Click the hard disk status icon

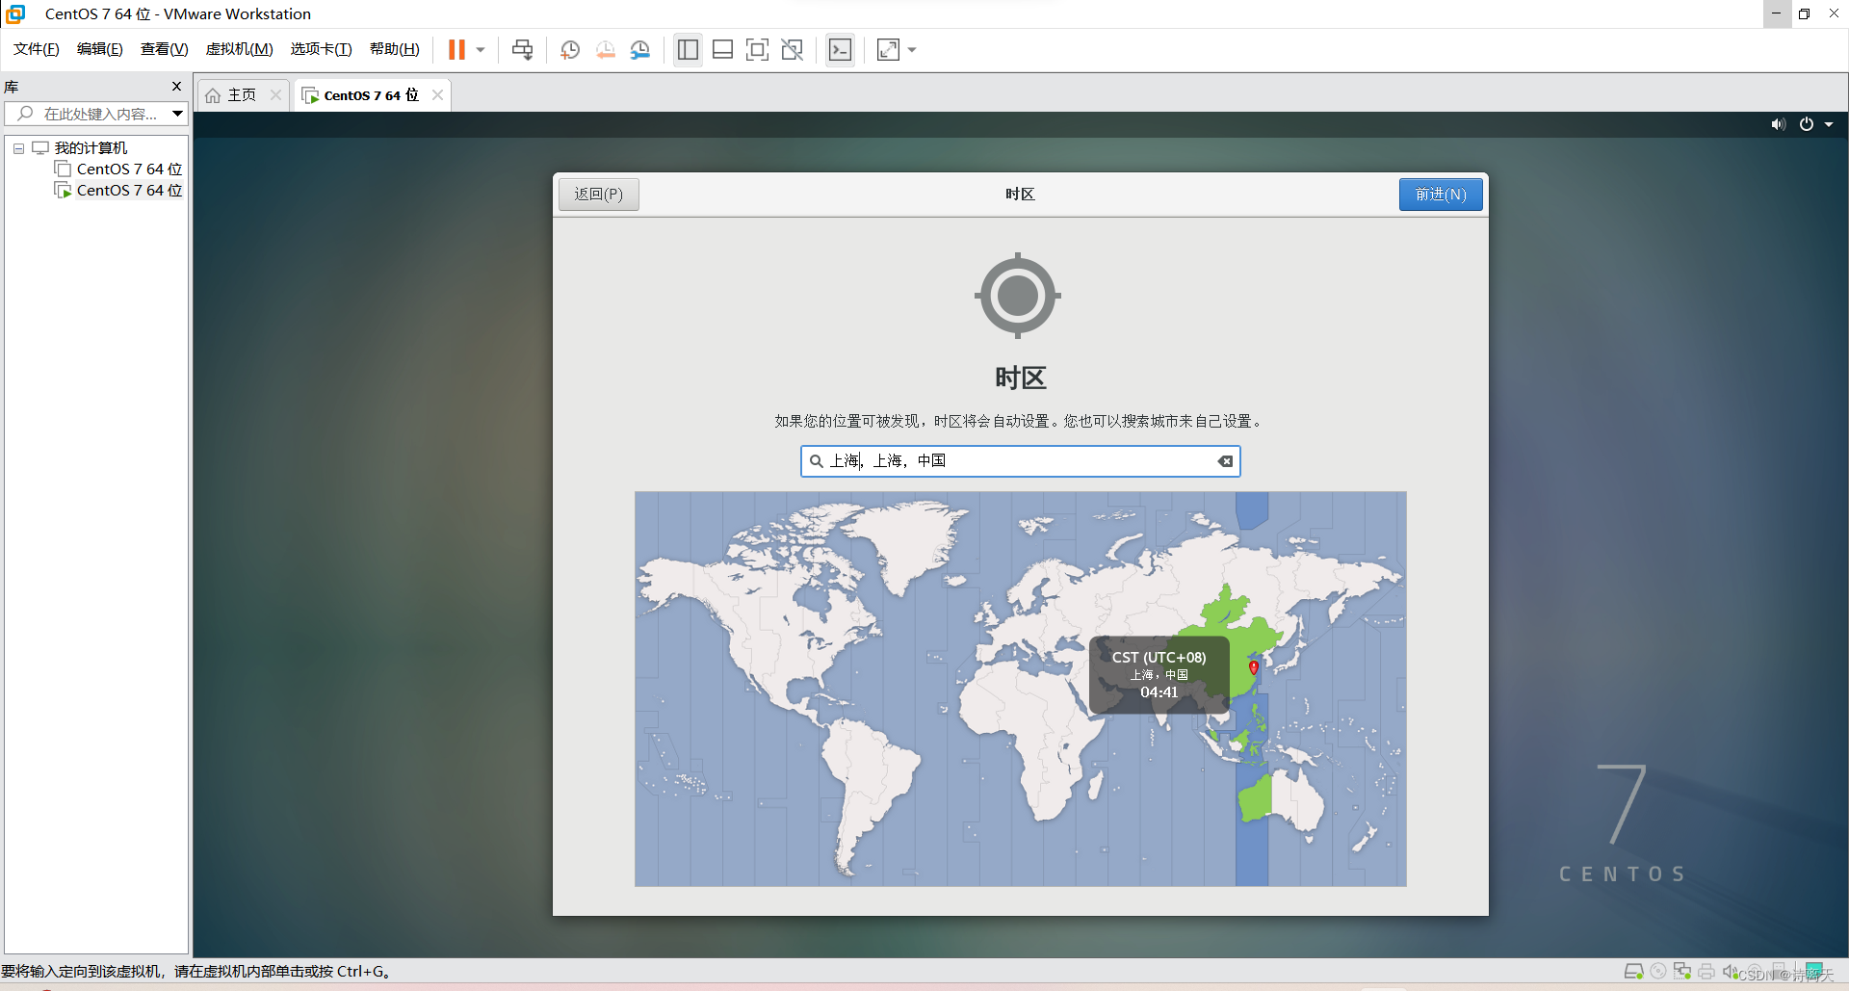click(x=1633, y=972)
